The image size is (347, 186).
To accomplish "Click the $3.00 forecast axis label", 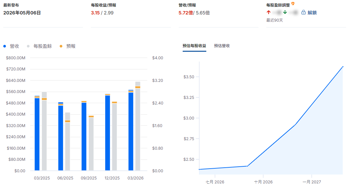I will (x=189, y=118).
